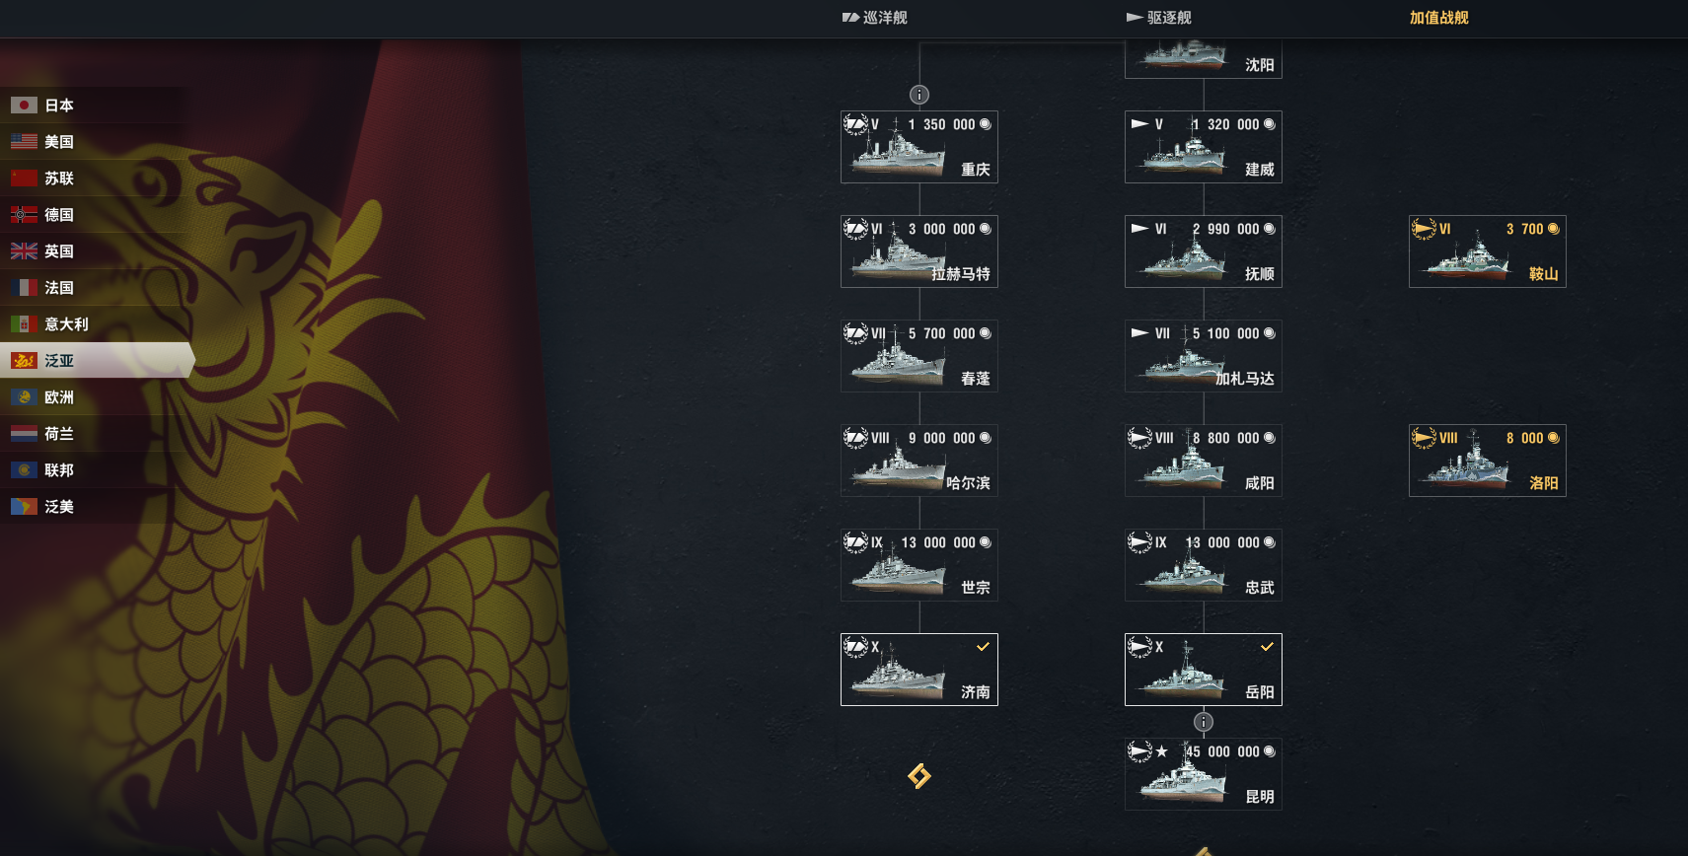Select tier VIII cruiser 哈尔滨
Screen dimensions: 1688x856
point(919,461)
